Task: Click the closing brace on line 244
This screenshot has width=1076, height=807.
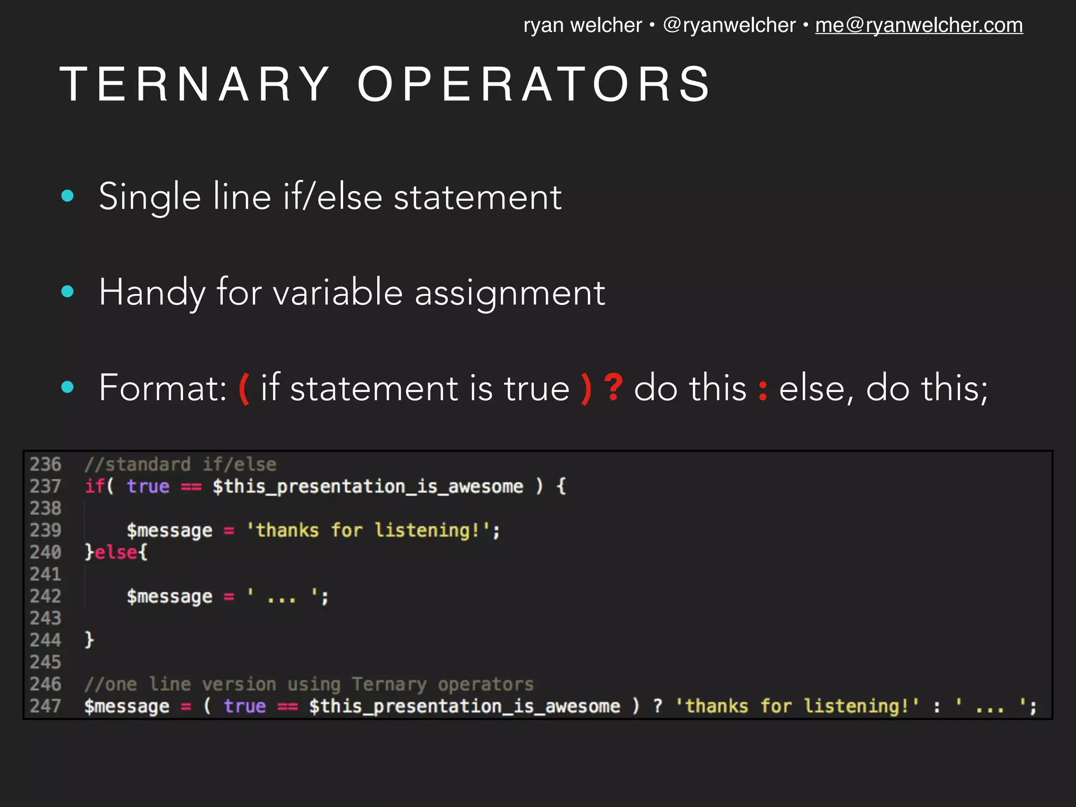Action: pyautogui.click(x=89, y=640)
